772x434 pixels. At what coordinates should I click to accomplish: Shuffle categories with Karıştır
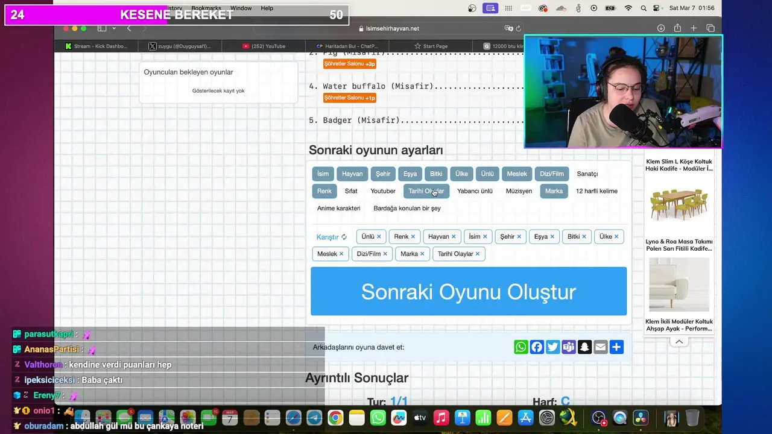tap(332, 237)
